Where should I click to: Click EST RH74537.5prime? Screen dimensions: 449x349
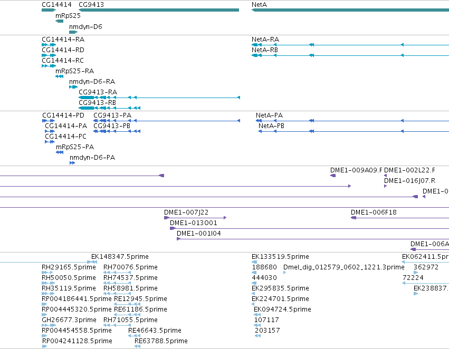pyautogui.click(x=130, y=278)
